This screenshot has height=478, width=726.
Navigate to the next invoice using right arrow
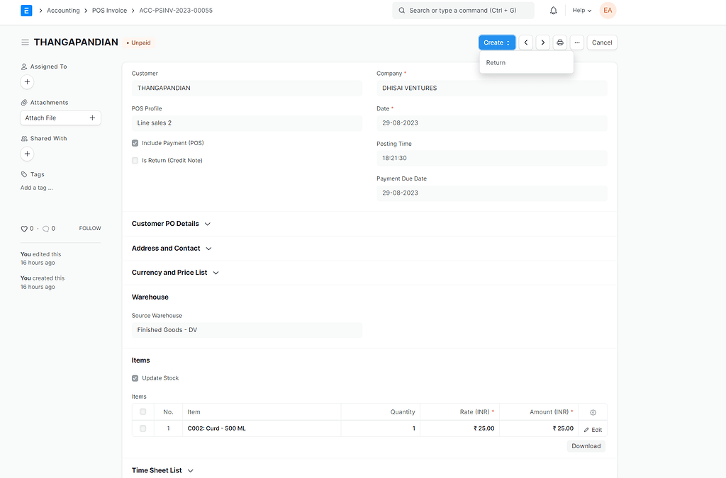[x=542, y=42]
